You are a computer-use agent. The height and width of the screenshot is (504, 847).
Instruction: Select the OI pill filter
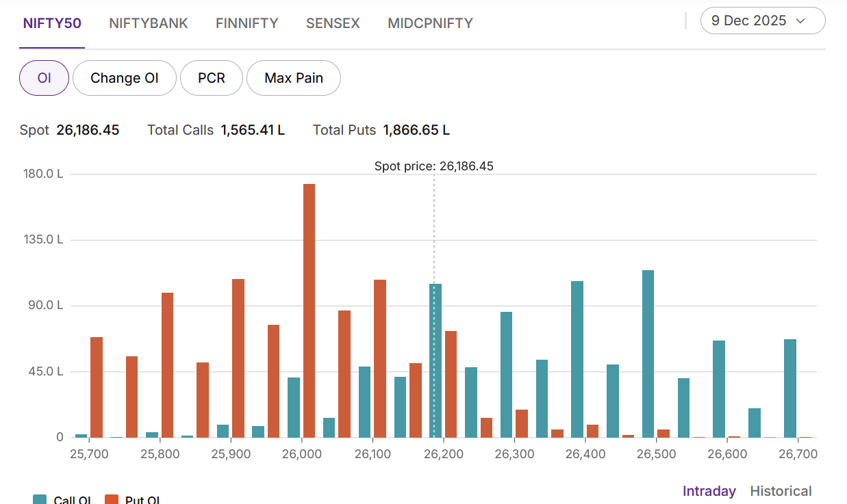click(45, 78)
